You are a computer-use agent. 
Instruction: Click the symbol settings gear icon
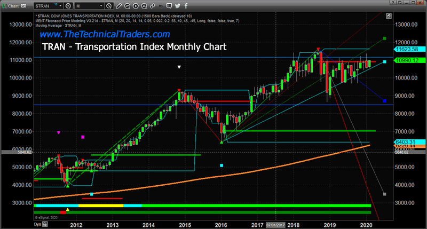point(68,6)
